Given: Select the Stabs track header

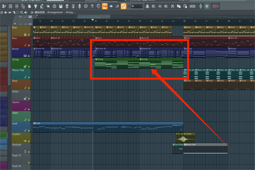Looking at the screenshot, I should pos(21,116).
